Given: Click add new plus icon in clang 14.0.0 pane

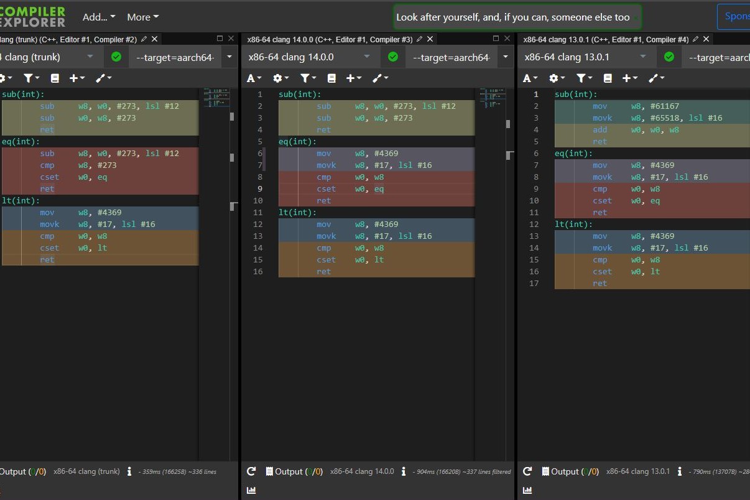Looking at the screenshot, I should [354, 78].
